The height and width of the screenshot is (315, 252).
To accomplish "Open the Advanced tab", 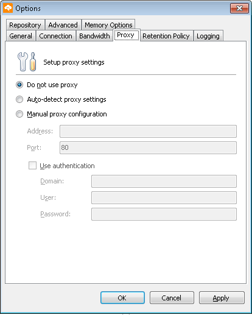I will [x=63, y=25].
